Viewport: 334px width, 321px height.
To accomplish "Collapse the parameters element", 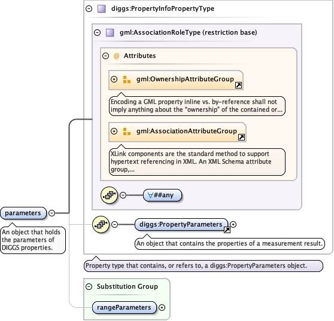I will coord(51,213).
